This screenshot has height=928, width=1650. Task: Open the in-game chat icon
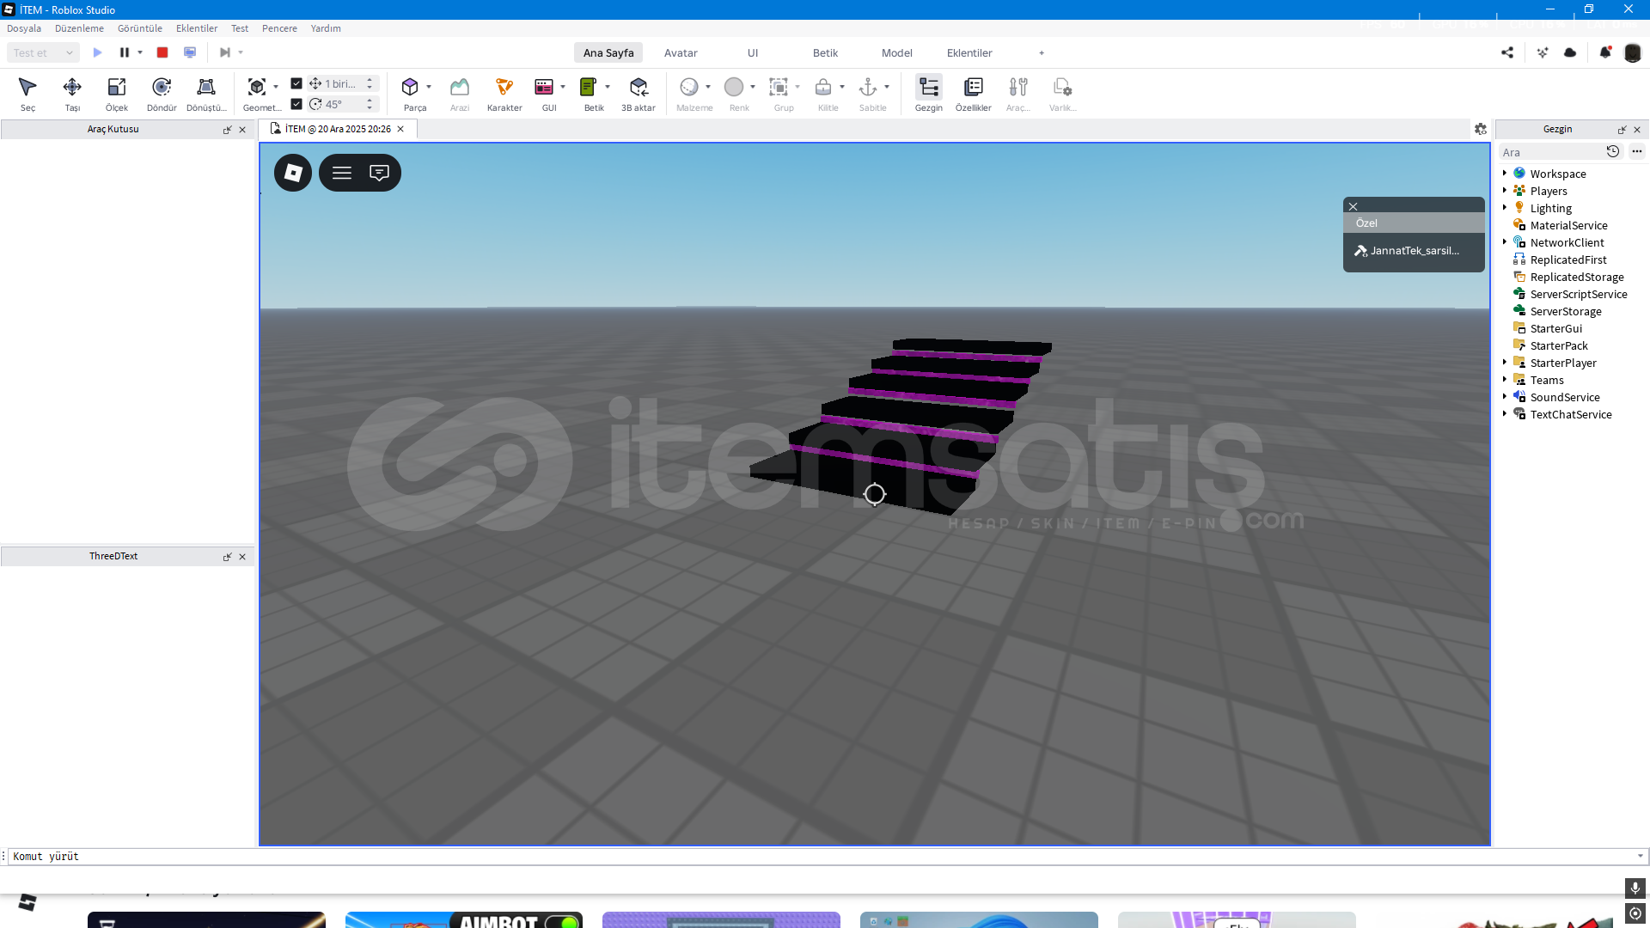coord(379,173)
